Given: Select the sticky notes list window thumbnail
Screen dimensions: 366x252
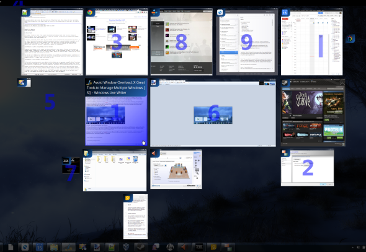Looking at the screenshot, I should pyautogui.click(x=135, y=217).
